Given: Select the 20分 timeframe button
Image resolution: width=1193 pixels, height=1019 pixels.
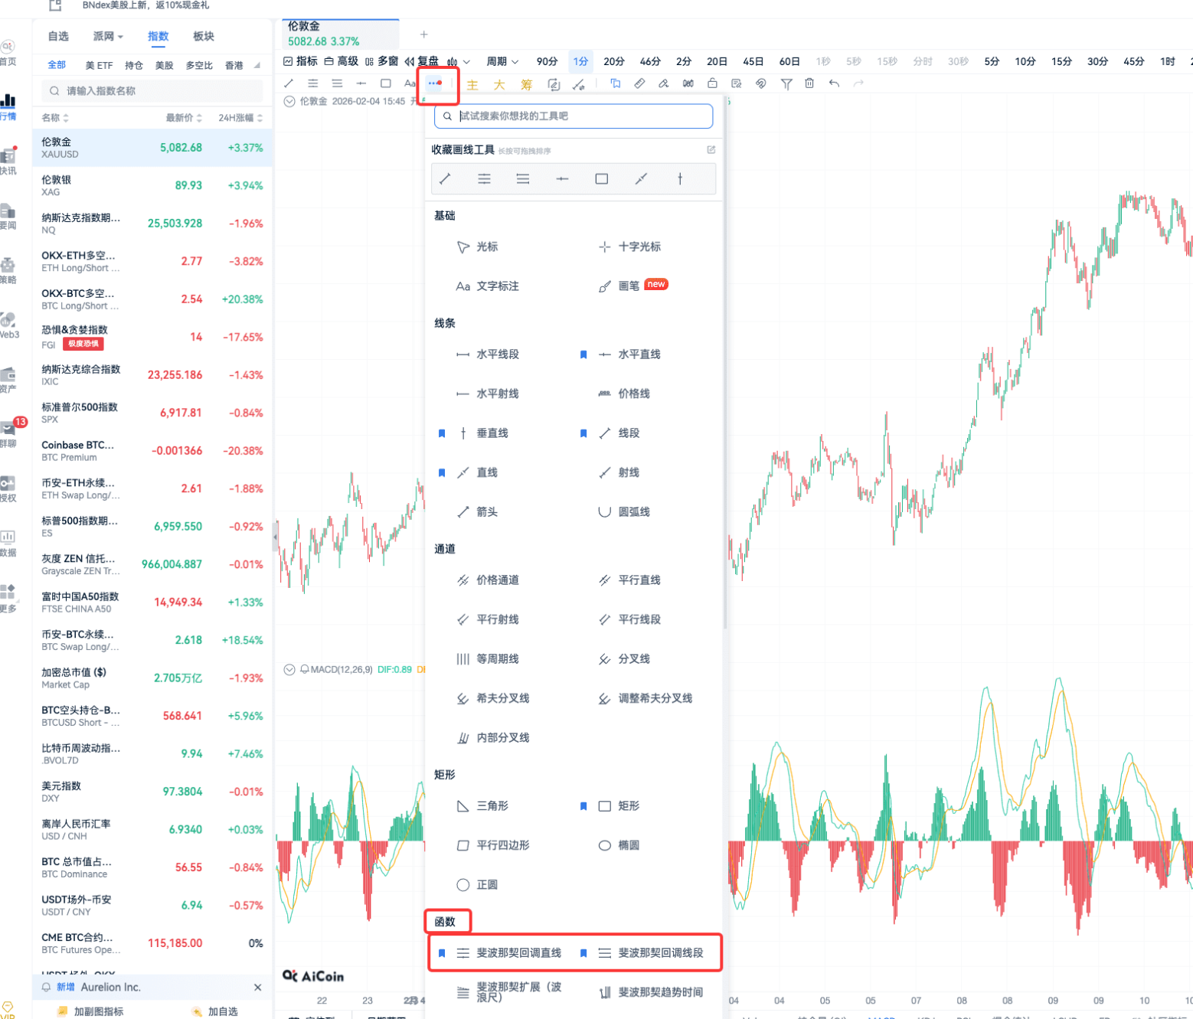Looking at the screenshot, I should tap(613, 61).
